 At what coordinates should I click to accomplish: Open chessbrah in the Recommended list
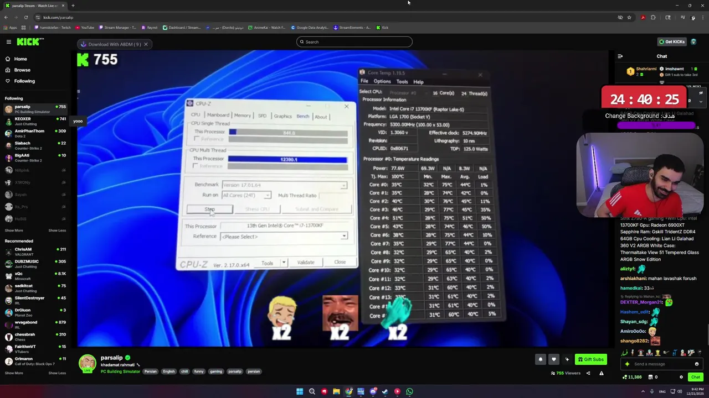(x=35, y=337)
